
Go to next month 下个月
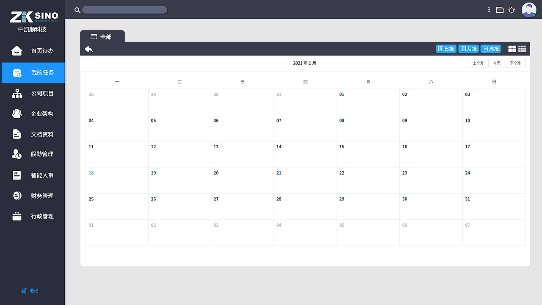coord(515,63)
